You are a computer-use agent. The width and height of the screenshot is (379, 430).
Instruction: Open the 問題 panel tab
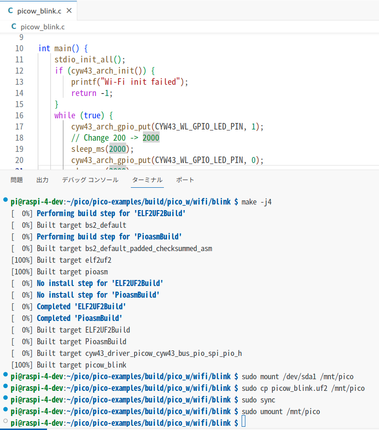17,179
